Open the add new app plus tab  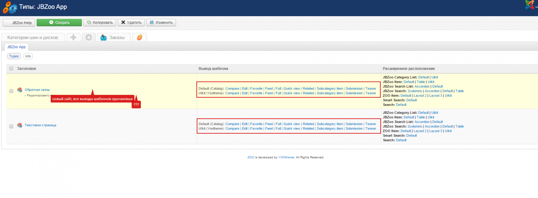(x=73, y=37)
